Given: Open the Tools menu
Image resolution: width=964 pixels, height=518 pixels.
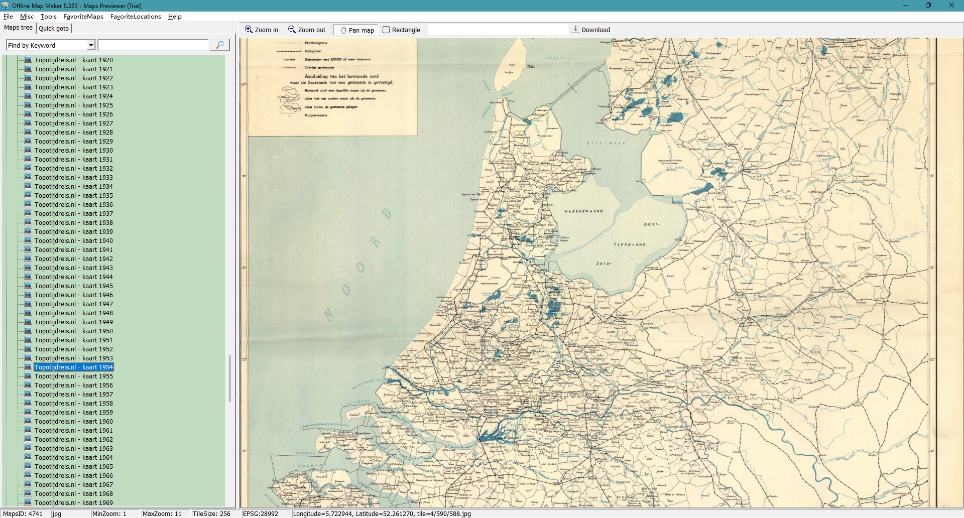Looking at the screenshot, I should tap(48, 17).
